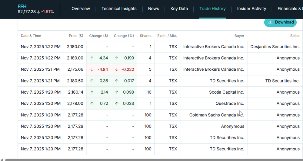303x161 pixels.
Task: Click the Shares column header
Action: [x=146, y=36]
